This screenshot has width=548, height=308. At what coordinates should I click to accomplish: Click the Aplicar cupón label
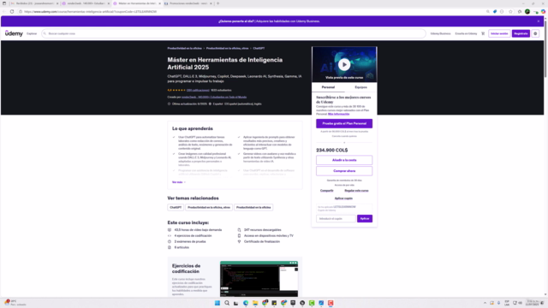coord(343,198)
